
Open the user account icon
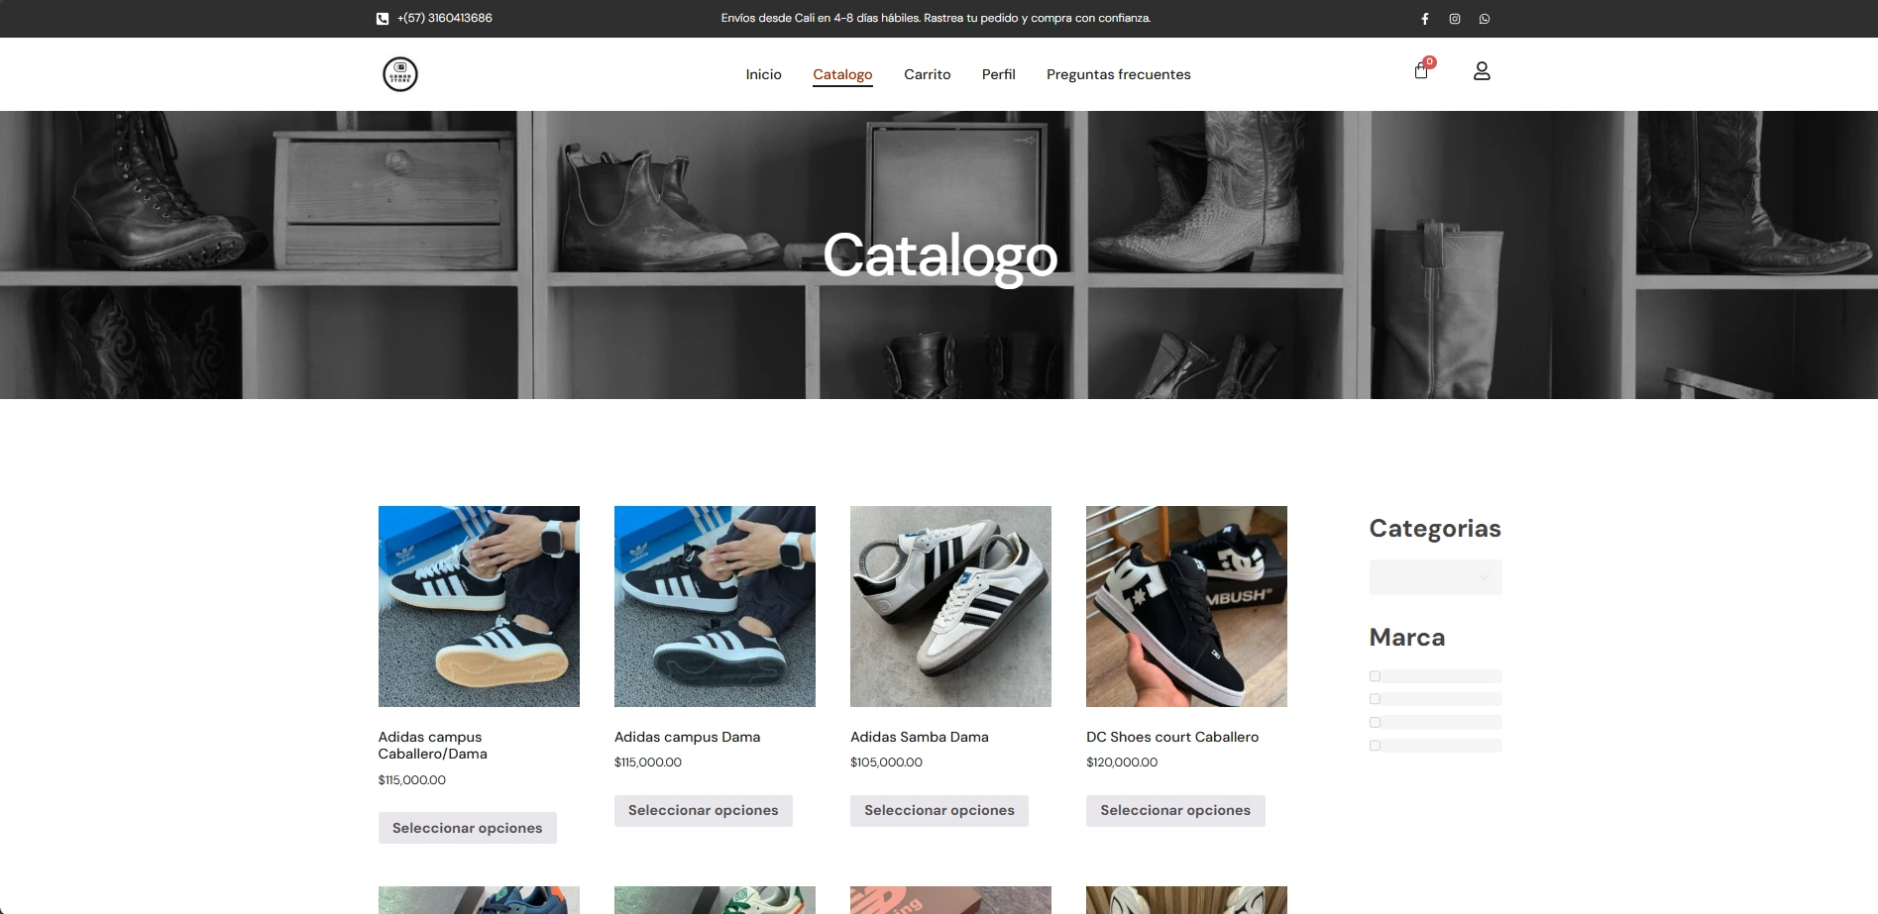coord(1482,70)
